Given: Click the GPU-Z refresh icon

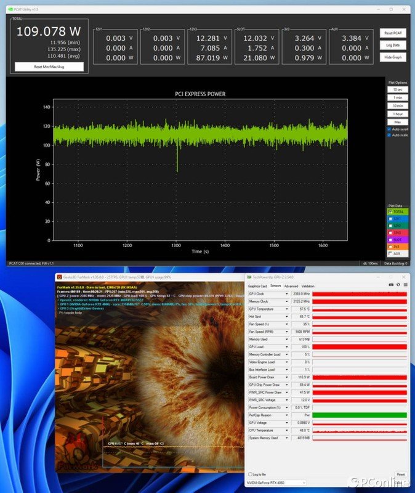Looking at the screenshot, I should (398, 285).
